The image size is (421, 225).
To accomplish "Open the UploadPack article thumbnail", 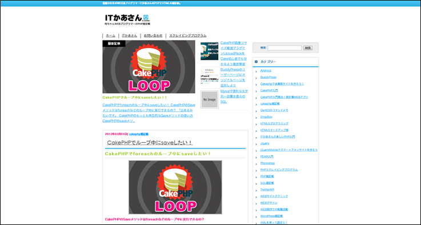I will [210, 51].
